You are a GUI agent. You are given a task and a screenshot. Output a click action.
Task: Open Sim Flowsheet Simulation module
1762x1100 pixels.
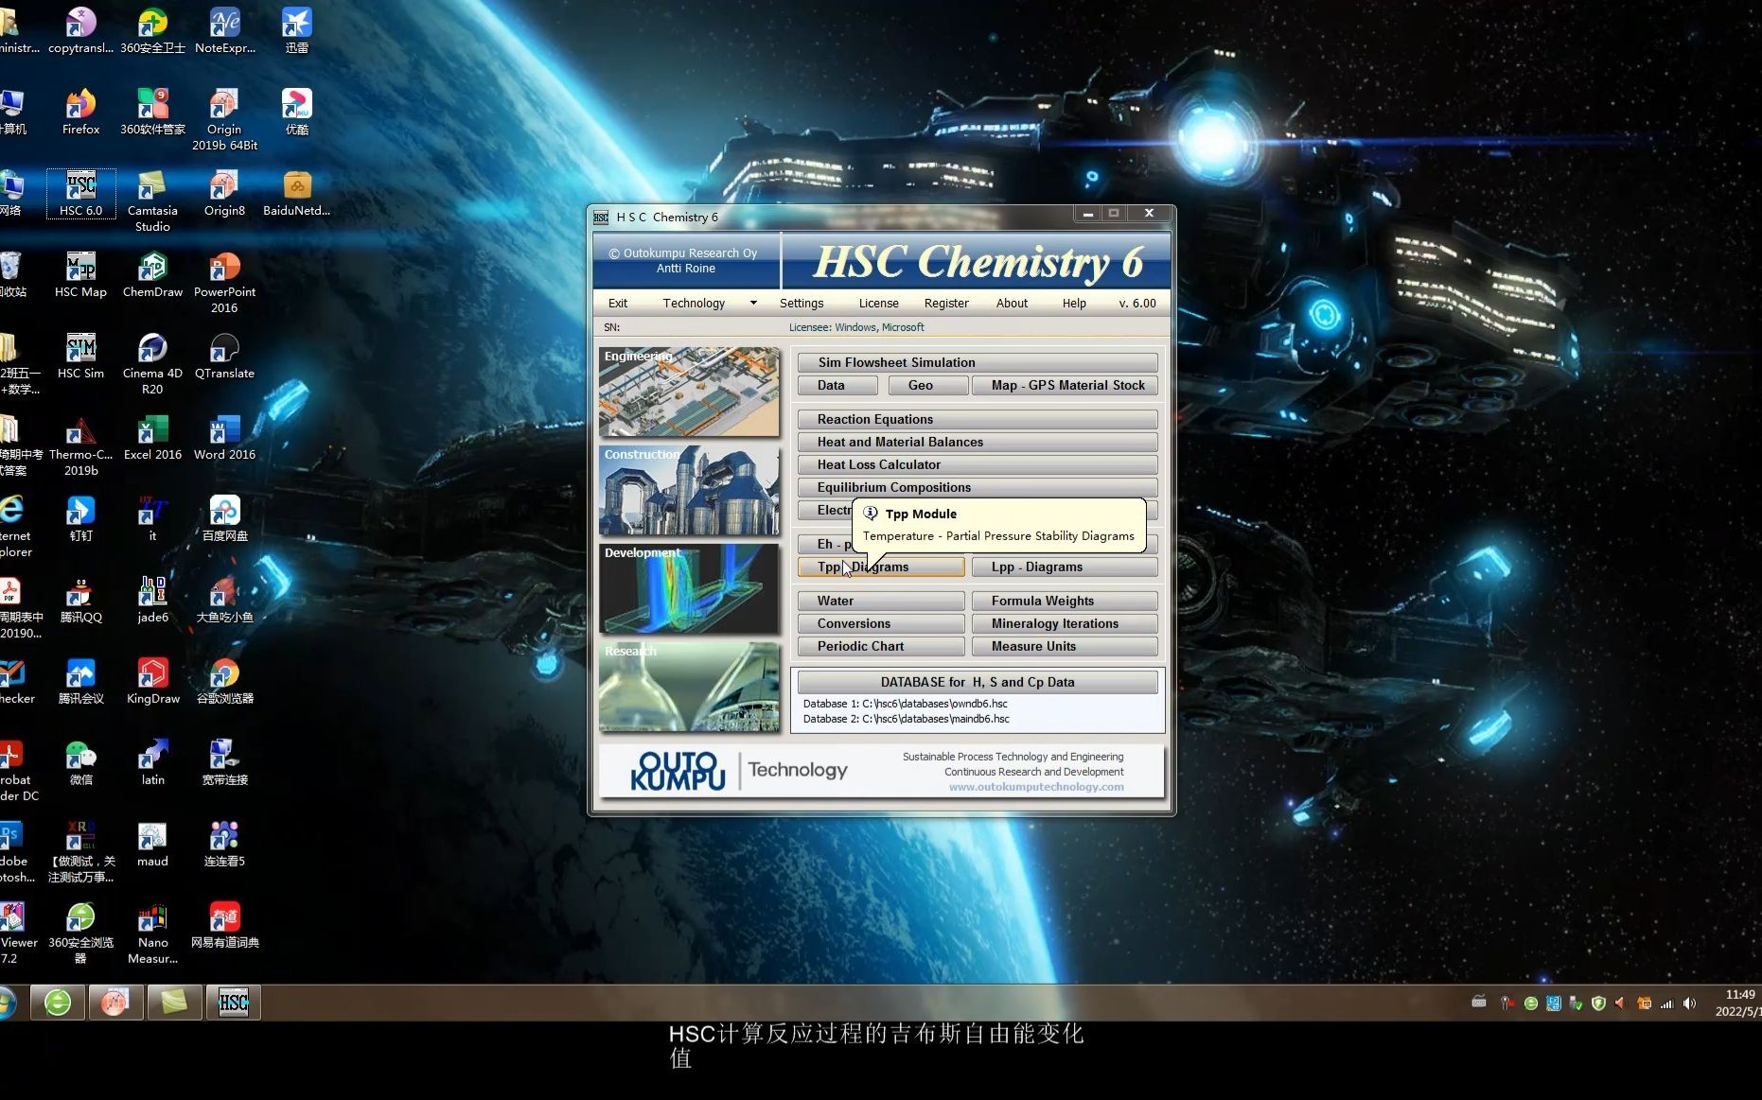click(x=978, y=362)
